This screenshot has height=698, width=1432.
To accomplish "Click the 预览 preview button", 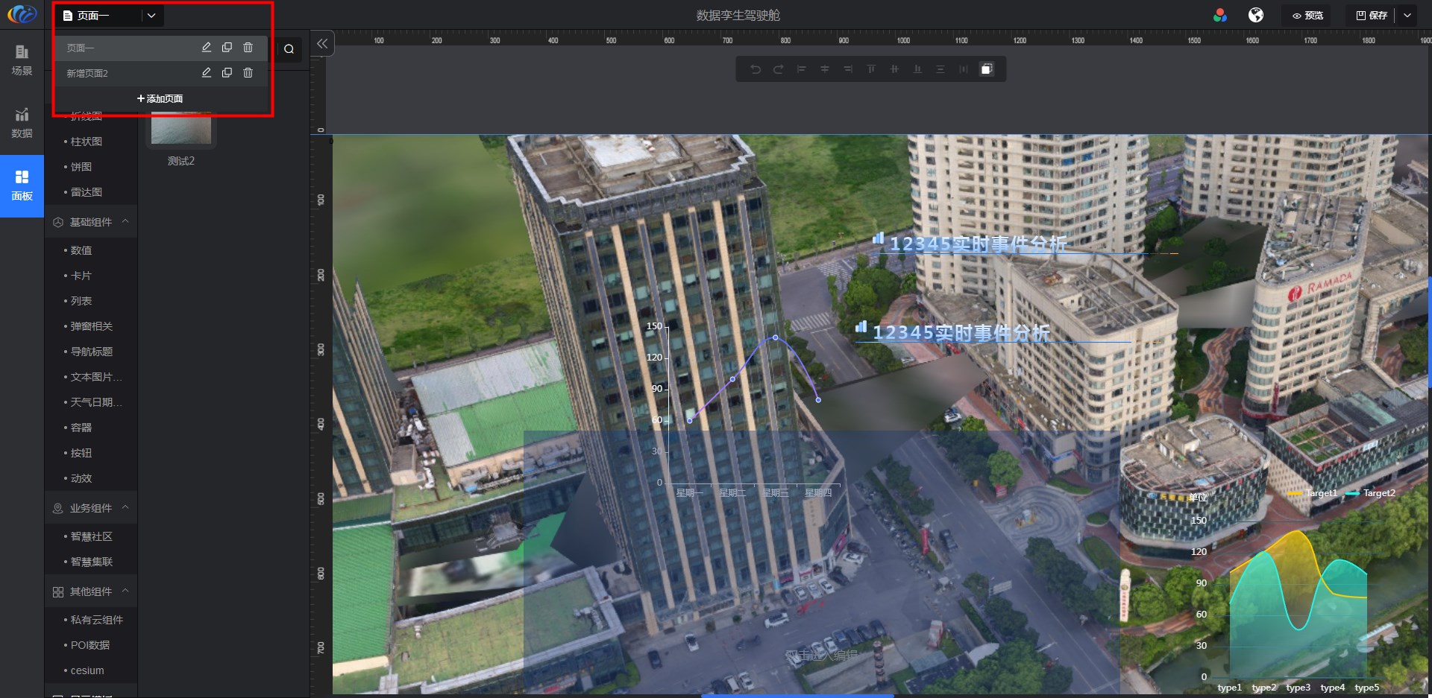I will (x=1308, y=16).
